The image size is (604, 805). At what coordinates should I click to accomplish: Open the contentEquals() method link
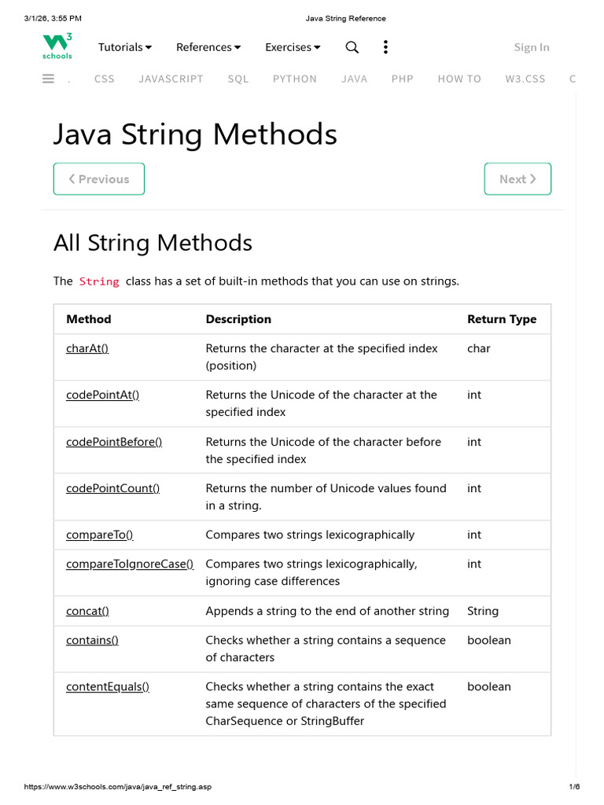click(x=108, y=686)
